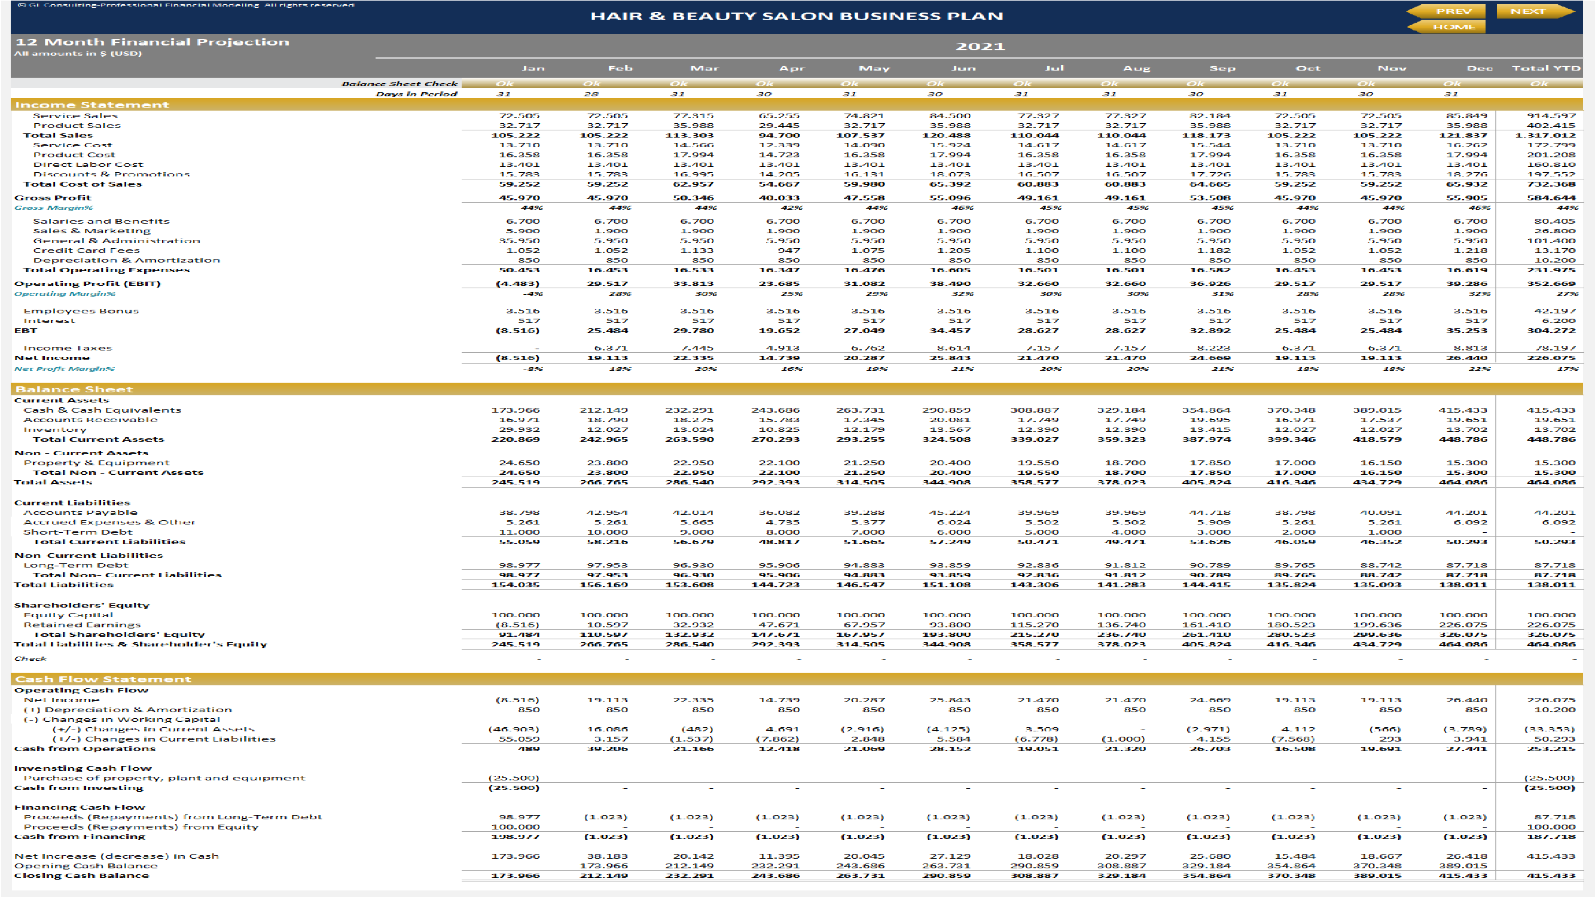Viewport: 1595px width, 897px height.
Task: Select the Cash from Financing row label
Action: click(x=81, y=837)
